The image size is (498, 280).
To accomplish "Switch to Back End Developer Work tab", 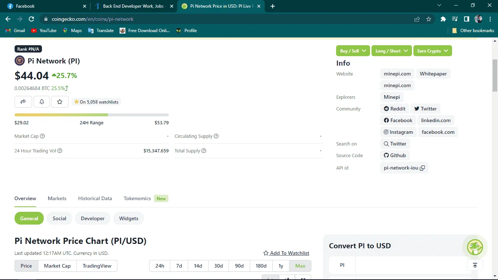I will pos(134,6).
